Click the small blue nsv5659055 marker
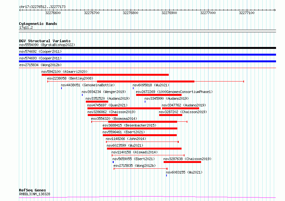Image resolution: width=285 pixels, height=201 pixels. click(x=113, y=162)
